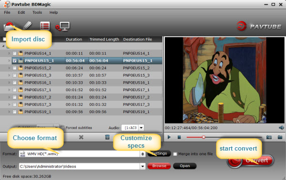This screenshot has width=286, height=180.
Task: Open the Help menu
Action: (x=53, y=12)
